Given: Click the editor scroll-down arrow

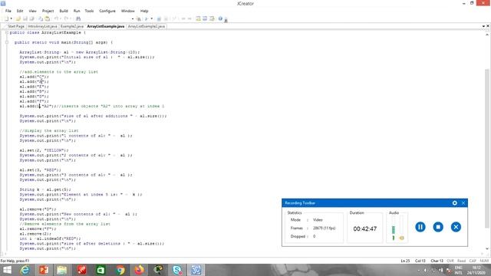Looking at the screenshot, I should point(487,248).
